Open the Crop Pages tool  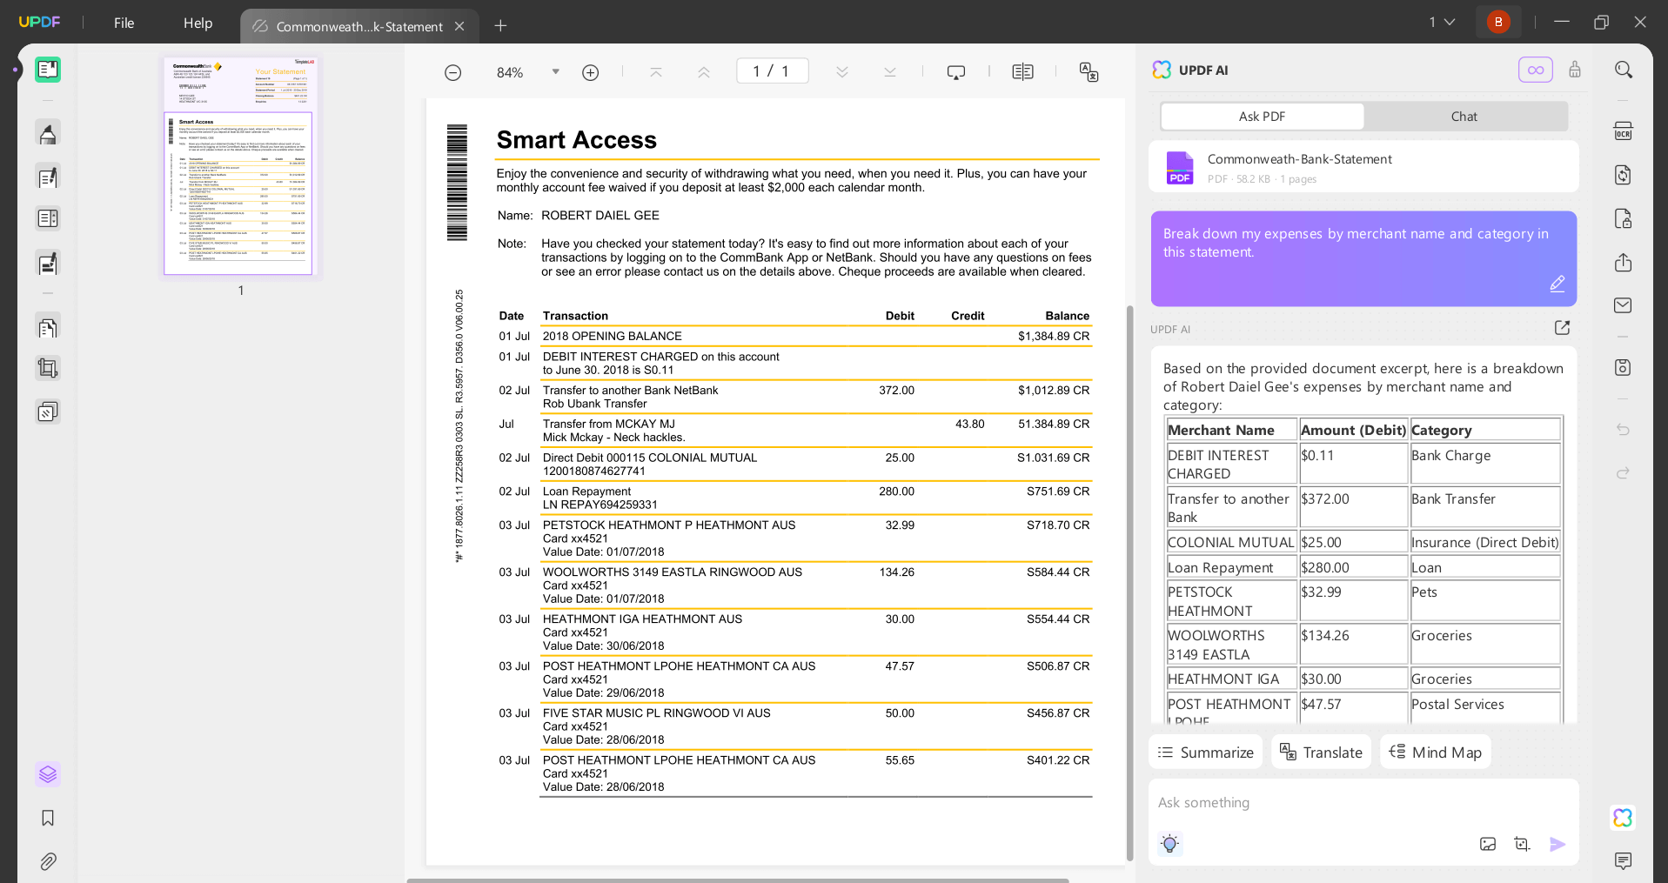[48, 367]
